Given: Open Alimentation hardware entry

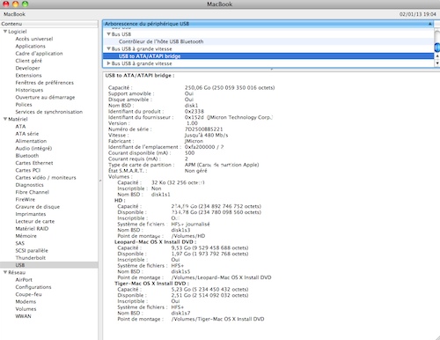Looking at the screenshot, I should coord(31,141).
